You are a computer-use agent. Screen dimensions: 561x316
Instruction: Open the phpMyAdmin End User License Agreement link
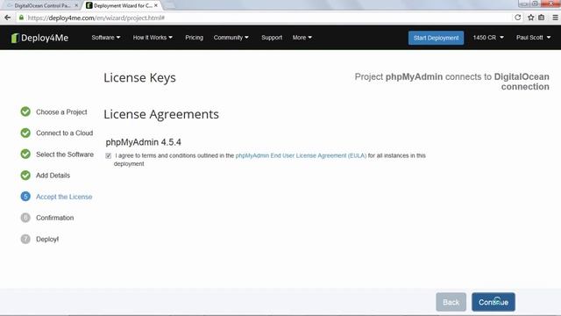pos(301,155)
